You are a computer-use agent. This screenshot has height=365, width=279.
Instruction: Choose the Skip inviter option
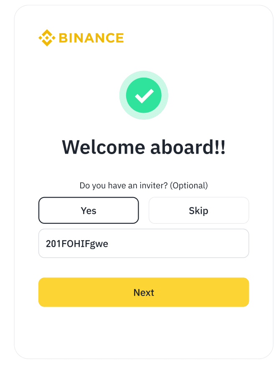(x=199, y=210)
